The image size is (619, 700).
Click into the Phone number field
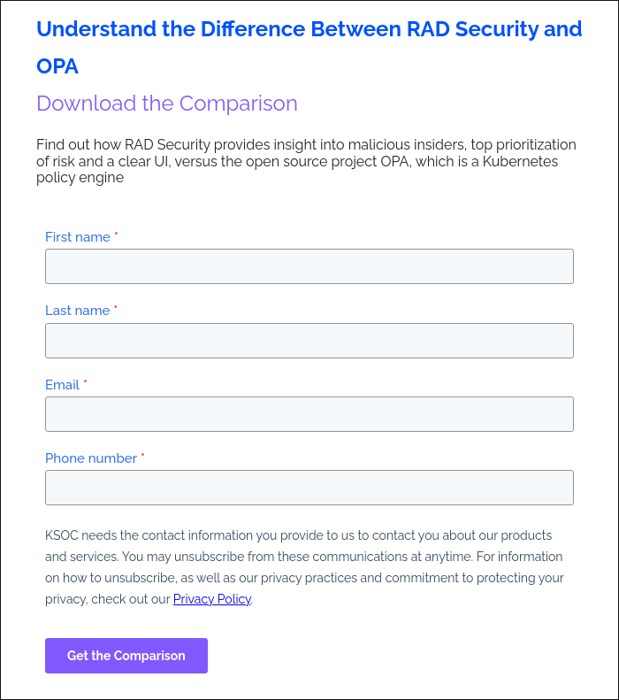pyautogui.click(x=309, y=488)
